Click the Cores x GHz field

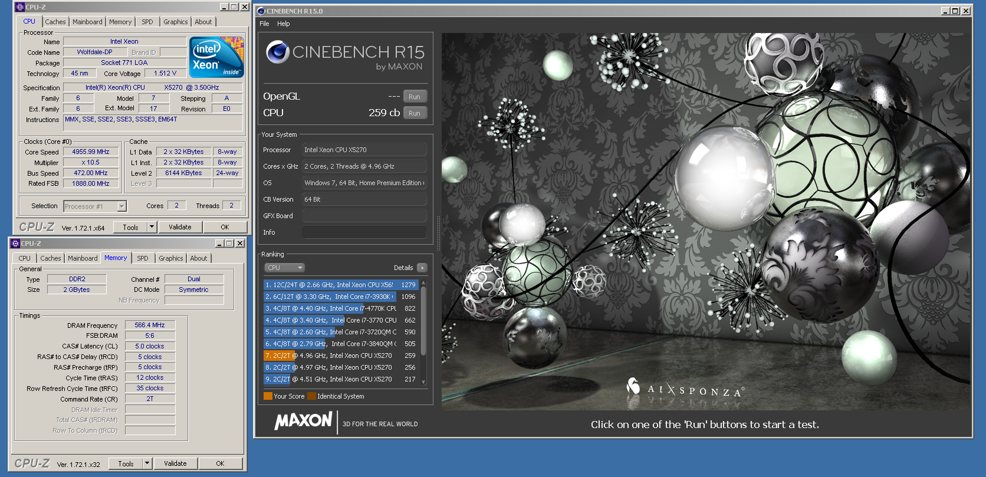pyautogui.click(x=364, y=166)
